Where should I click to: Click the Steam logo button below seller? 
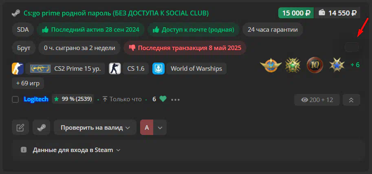(41, 127)
